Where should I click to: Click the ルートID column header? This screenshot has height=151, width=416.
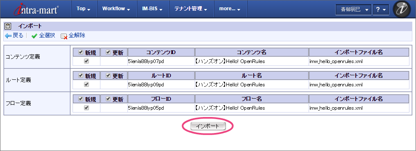click(x=161, y=75)
